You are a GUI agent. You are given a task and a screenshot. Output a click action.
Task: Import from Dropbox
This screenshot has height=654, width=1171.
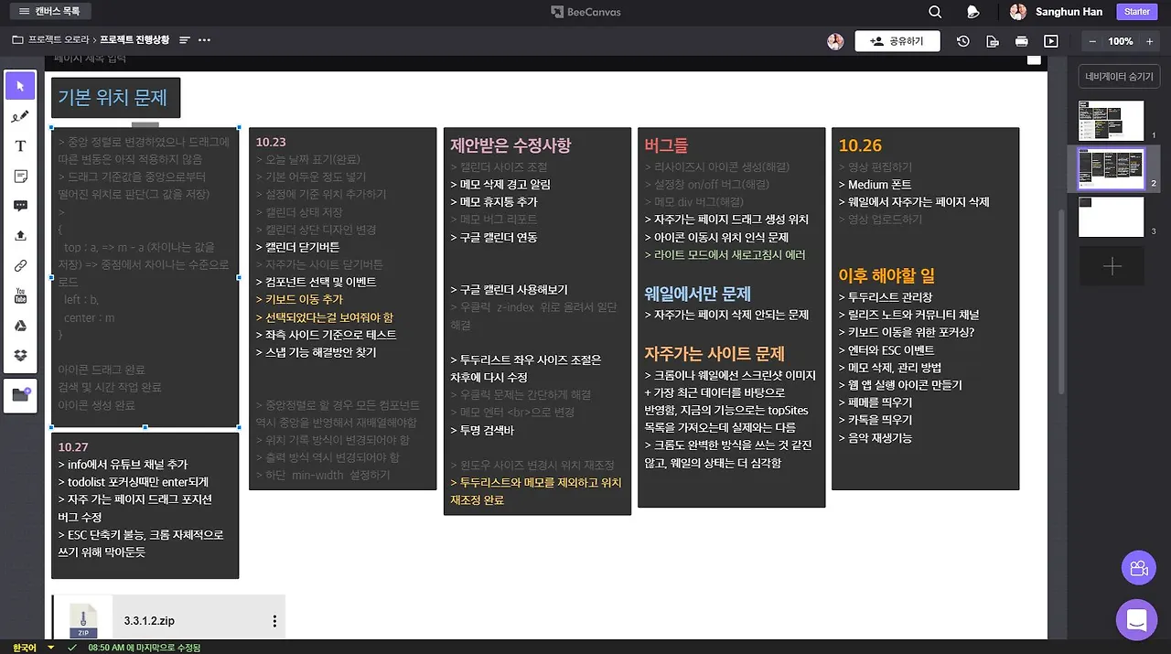point(20,356)
